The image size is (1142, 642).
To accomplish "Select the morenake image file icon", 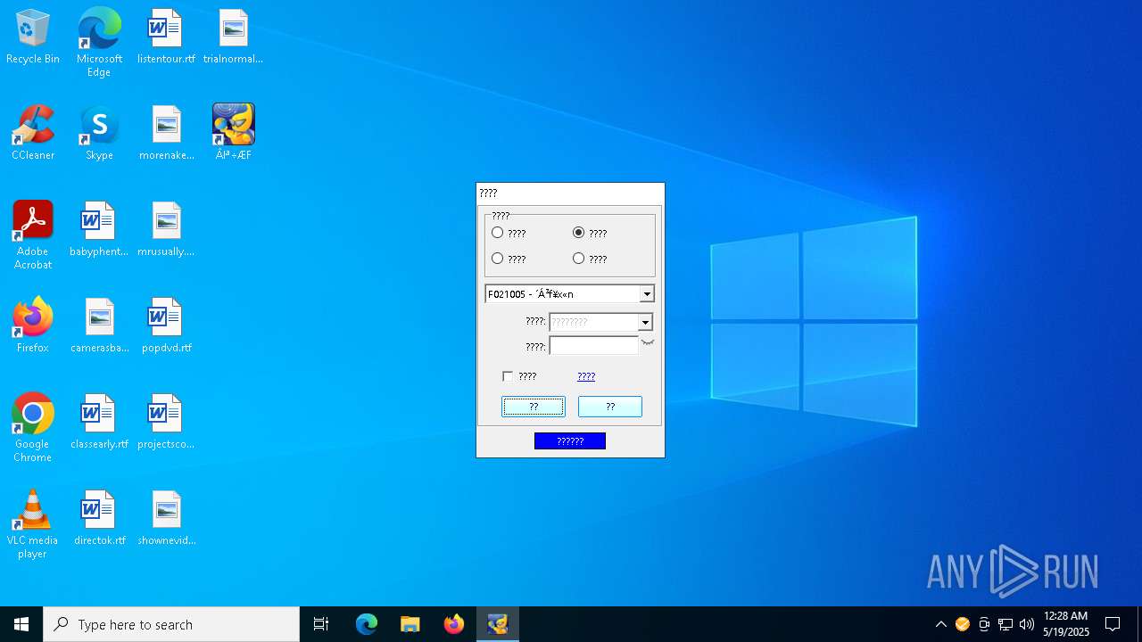I will [x=166, y=134].
